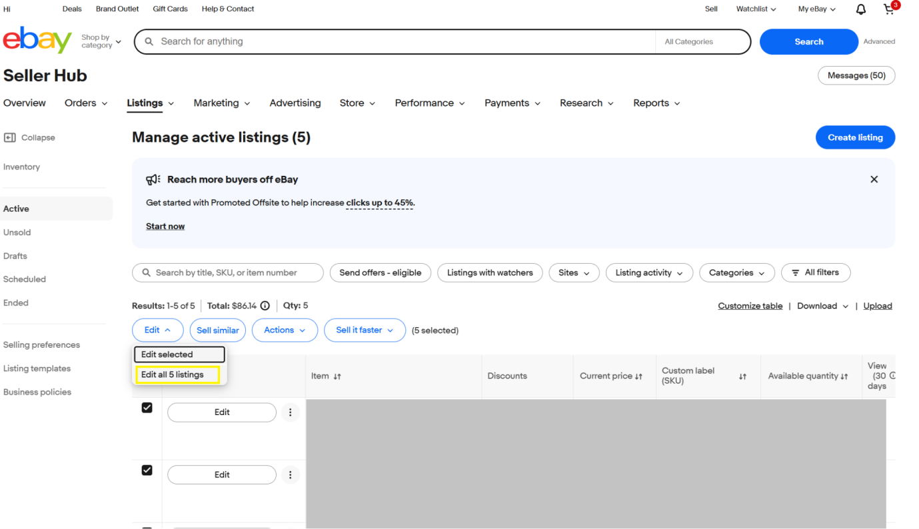Expand the Sell it faster dropdown
This screenshot has width=919, height=529.
pos(364,330)
